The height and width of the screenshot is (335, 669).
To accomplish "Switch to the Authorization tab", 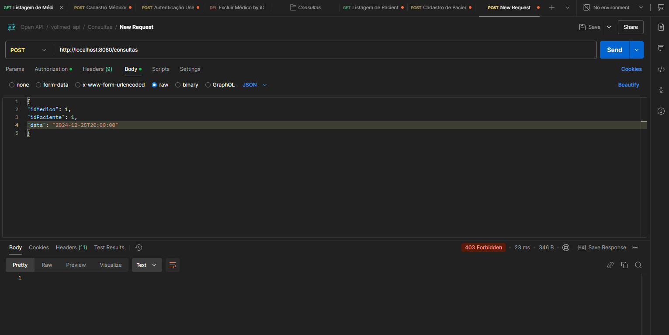I will 53,69.
